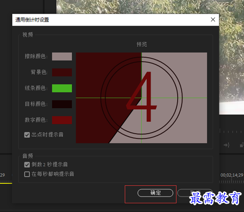244x212 pixels.
Task: Open the 擦除颜色 color swatch
Action: 62,56
